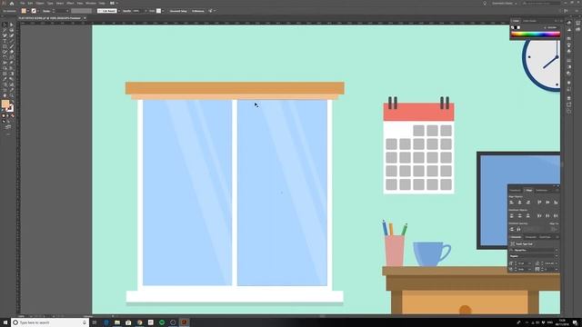Open font style dropdown in Character panel
Screen dimensions: 582x327
point(556,256)
